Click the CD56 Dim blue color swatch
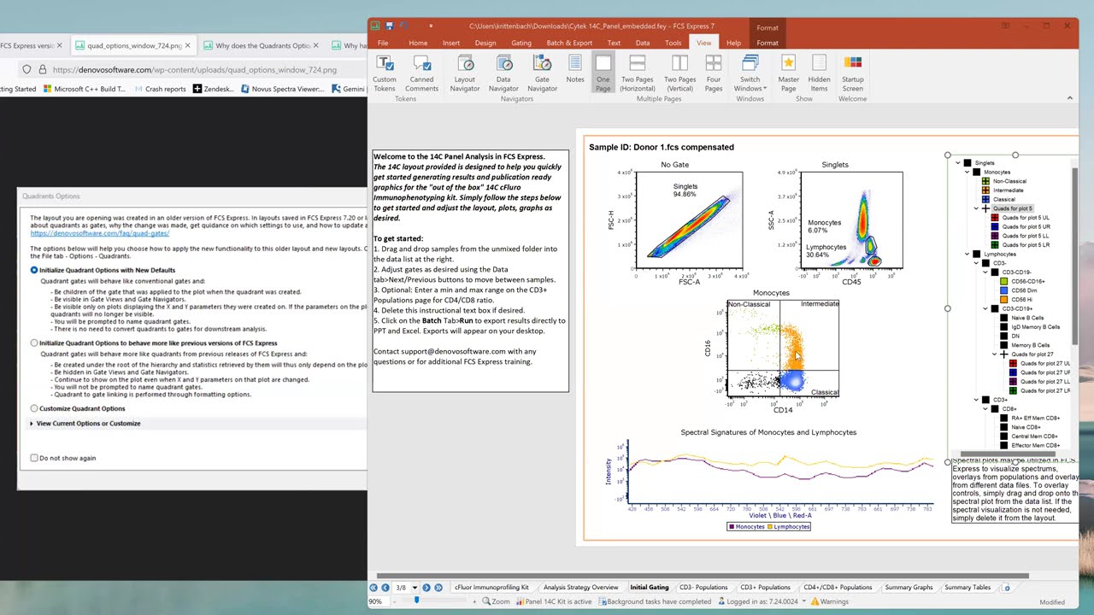Image resolution: width=1094 pixels, height=615 pixels. tap(1004, 290)
